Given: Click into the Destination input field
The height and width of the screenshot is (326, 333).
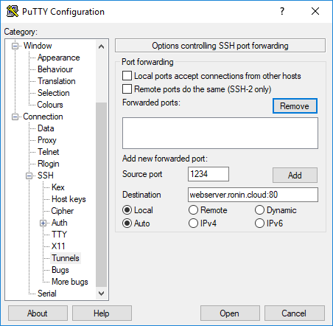Looking at the screenshot, I should click(x=253, y=195).
